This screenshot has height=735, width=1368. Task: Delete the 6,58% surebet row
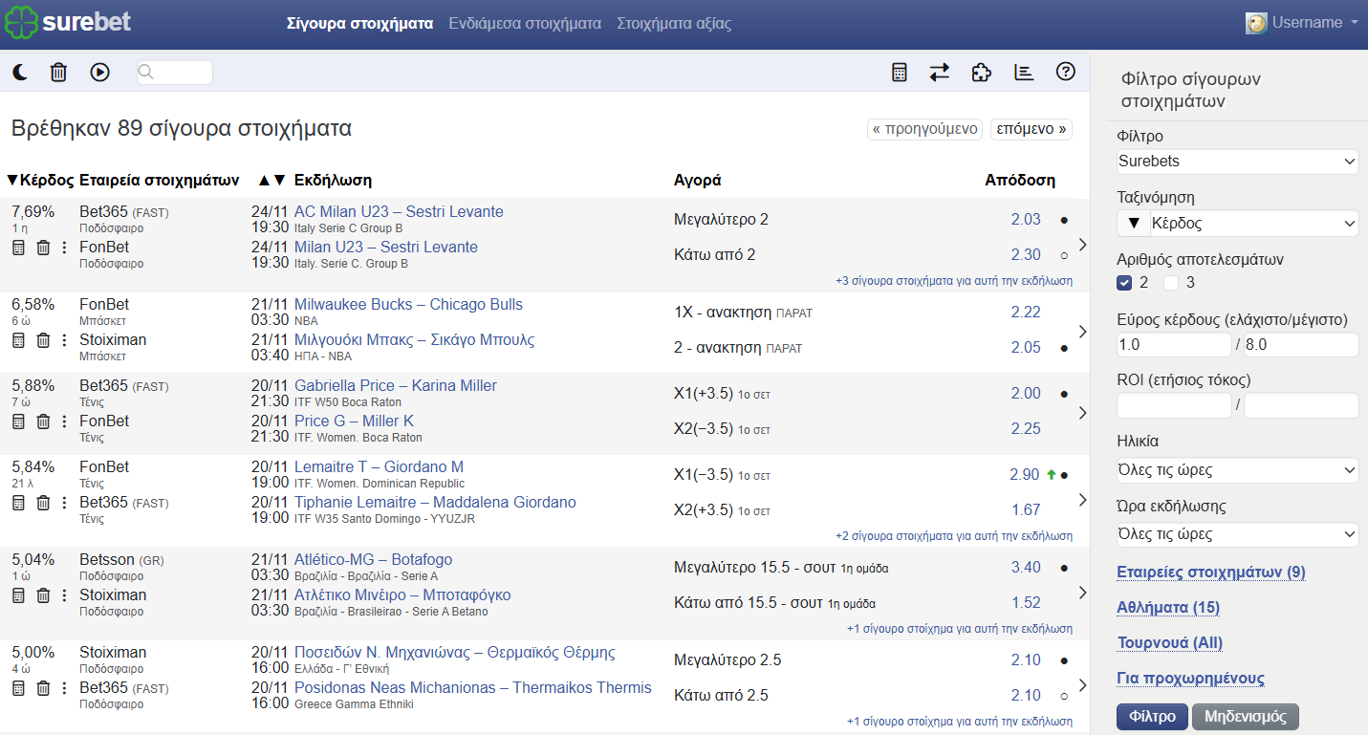[x=43, y=340]
